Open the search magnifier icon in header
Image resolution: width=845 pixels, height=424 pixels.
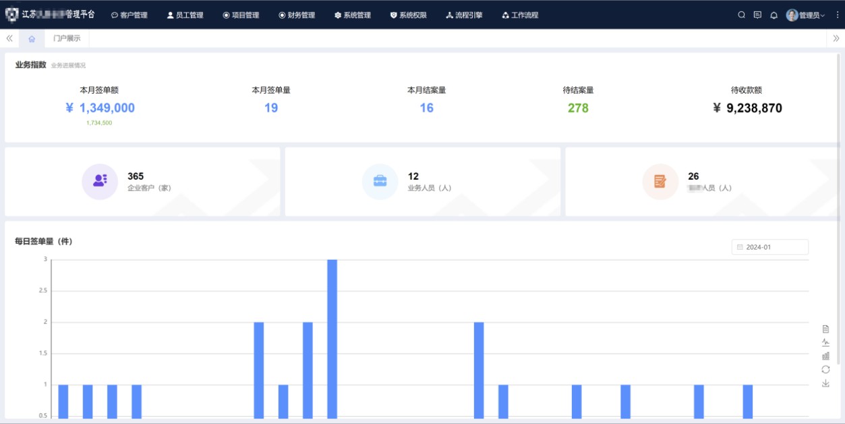point(742,15)
